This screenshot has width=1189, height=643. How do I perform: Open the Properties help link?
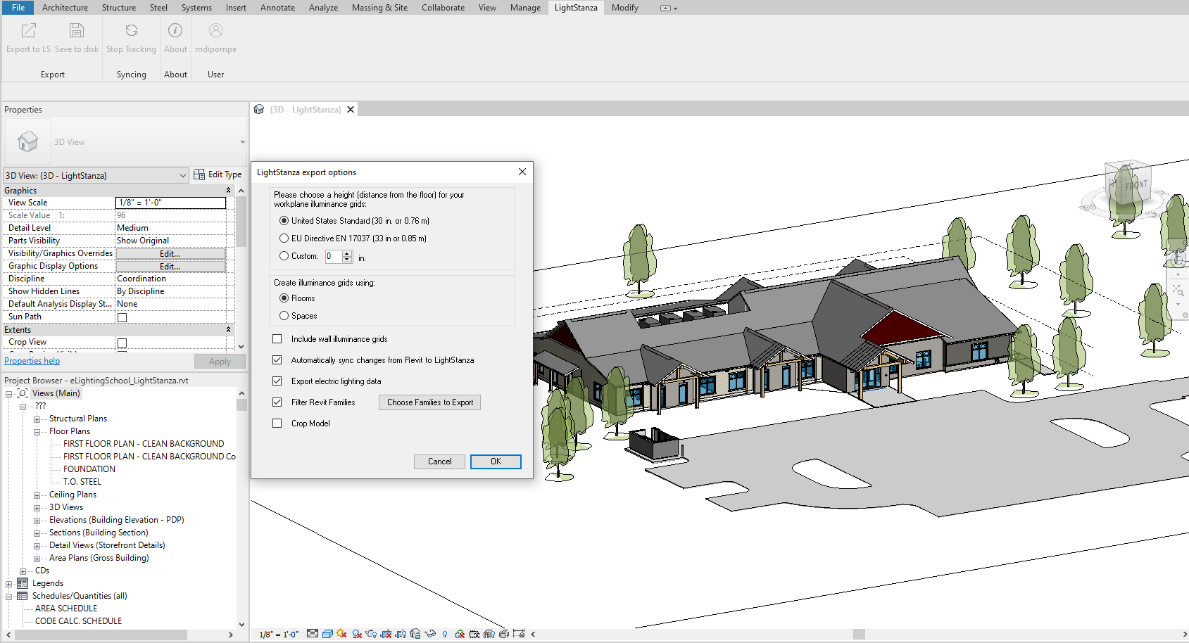coord(32,361)
